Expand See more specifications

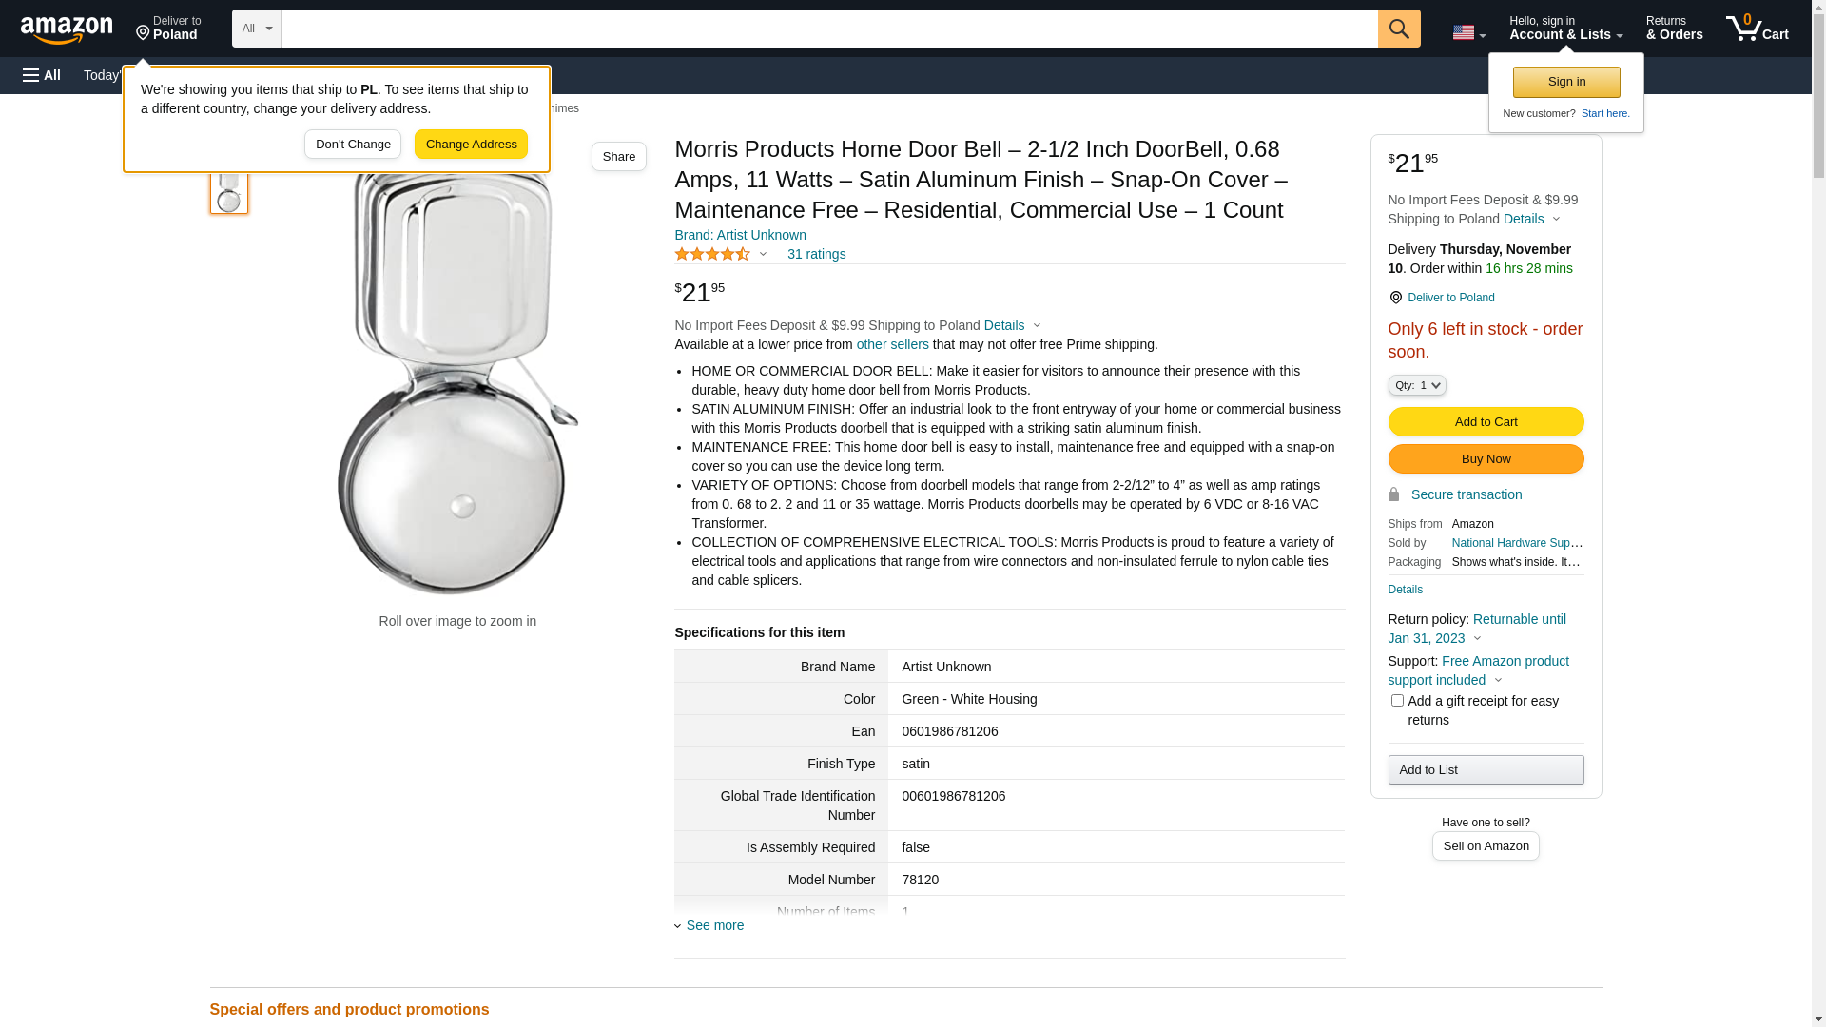[714, 925]
